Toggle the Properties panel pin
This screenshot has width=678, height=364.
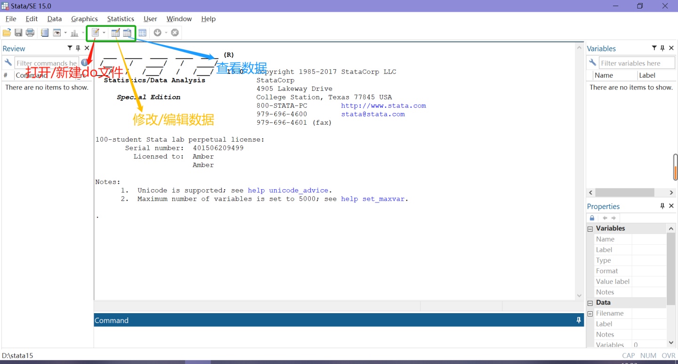[662, 206]
